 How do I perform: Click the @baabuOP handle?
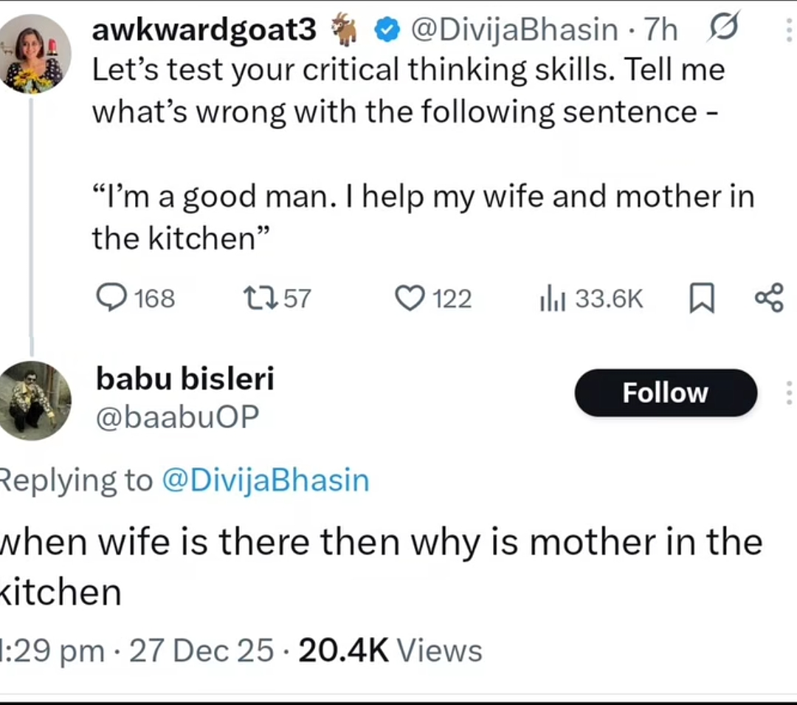coord(178,418)
